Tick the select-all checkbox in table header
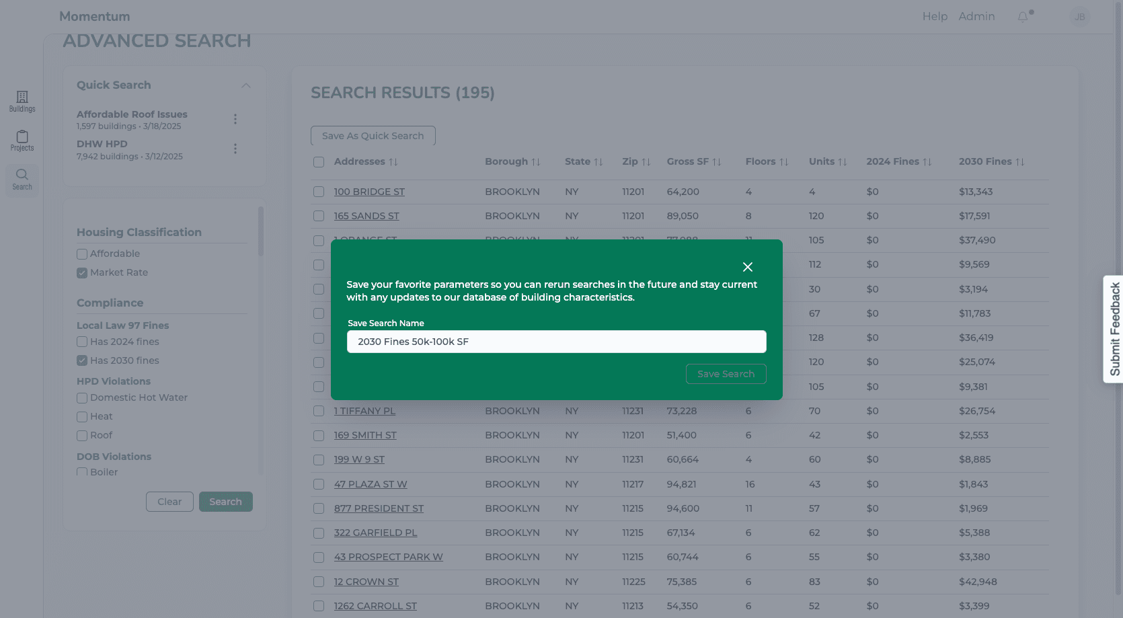Viewport: 1123px width, 618px height. click(319, 162)
